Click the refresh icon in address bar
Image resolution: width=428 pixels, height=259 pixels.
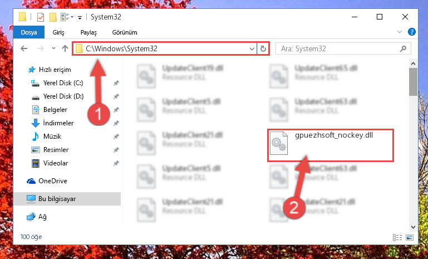coord(263,48)
